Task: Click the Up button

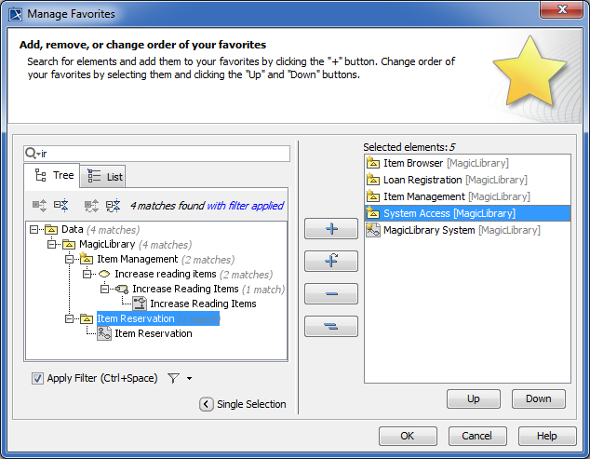Action: pos(474,398)
